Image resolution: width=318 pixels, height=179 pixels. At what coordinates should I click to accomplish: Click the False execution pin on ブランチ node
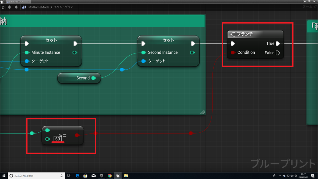[278, 53]
